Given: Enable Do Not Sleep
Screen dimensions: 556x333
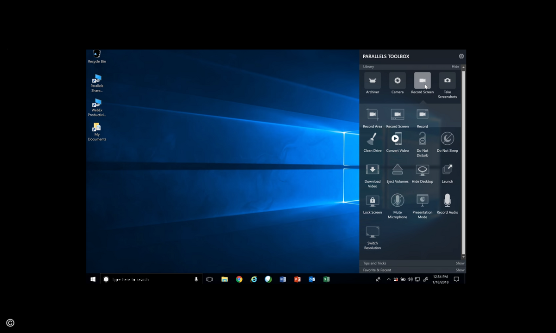Looking at the screenshot, I should (x=447, y=142).
